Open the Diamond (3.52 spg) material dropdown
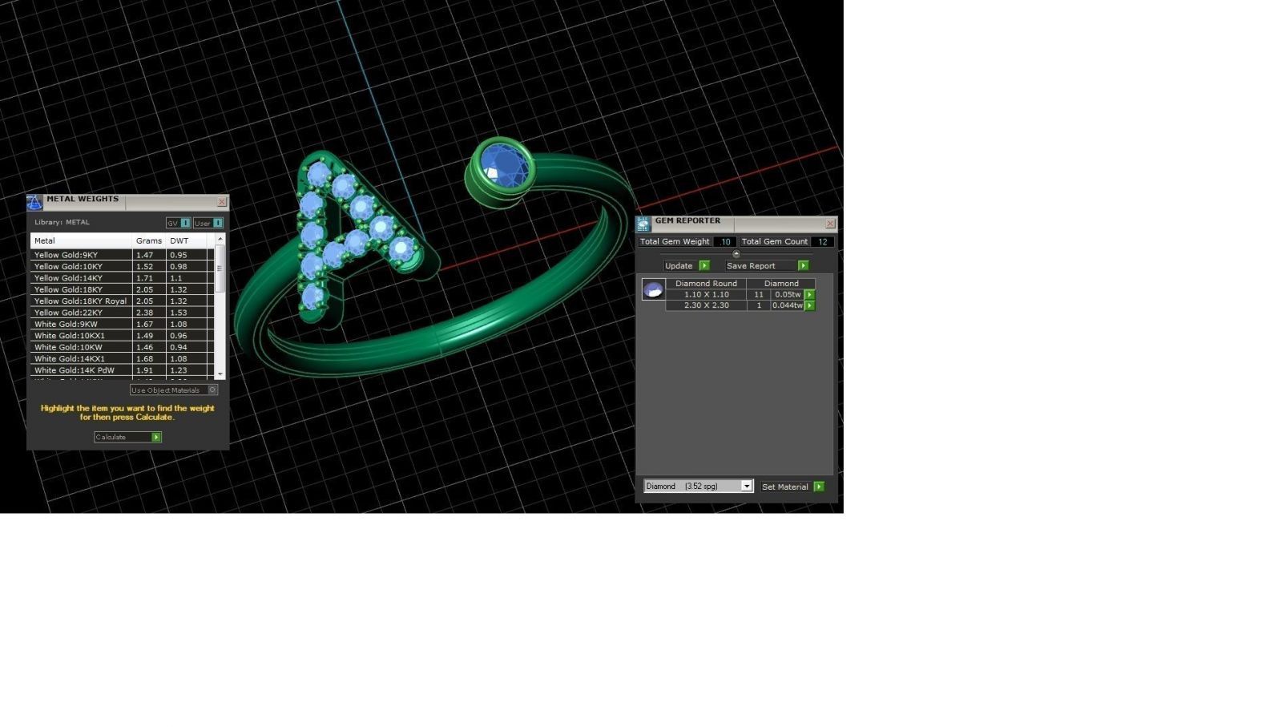 pos(746,487)
